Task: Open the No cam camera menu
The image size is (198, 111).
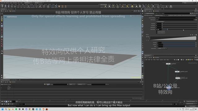Action: (x=139, y=16)
